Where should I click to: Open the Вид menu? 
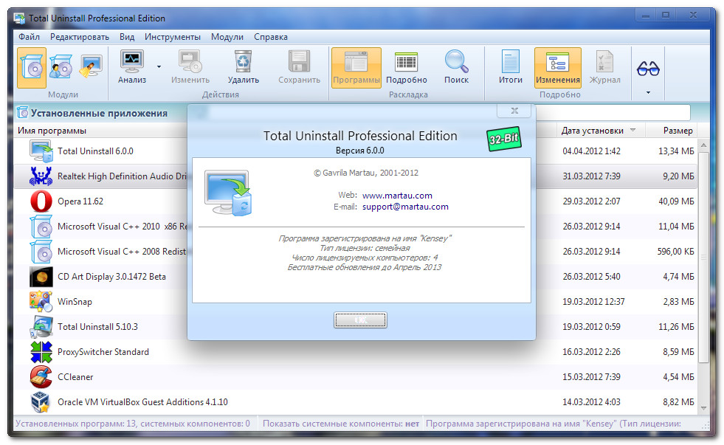pos(127,37)
